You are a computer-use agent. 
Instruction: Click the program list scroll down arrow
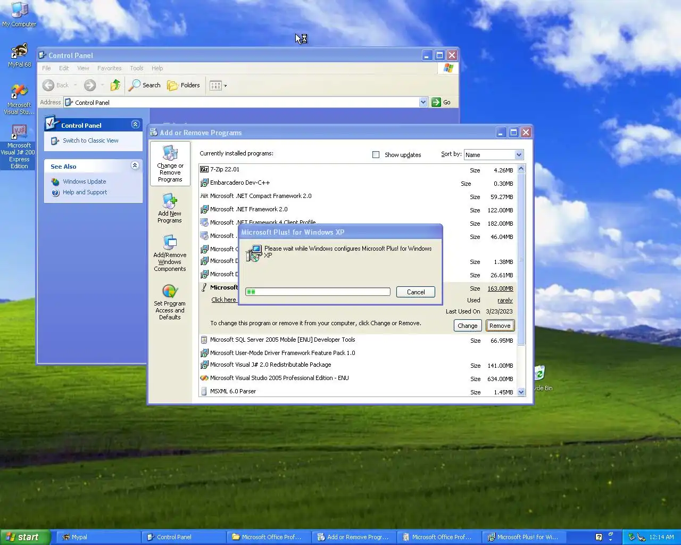pos(521,392)
